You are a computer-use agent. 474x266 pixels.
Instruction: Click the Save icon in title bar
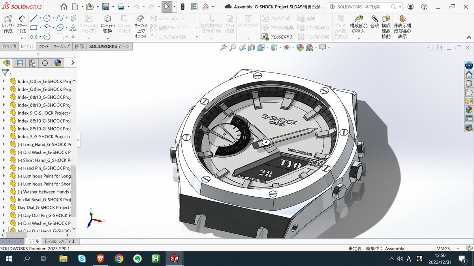[x=105, y=7]
